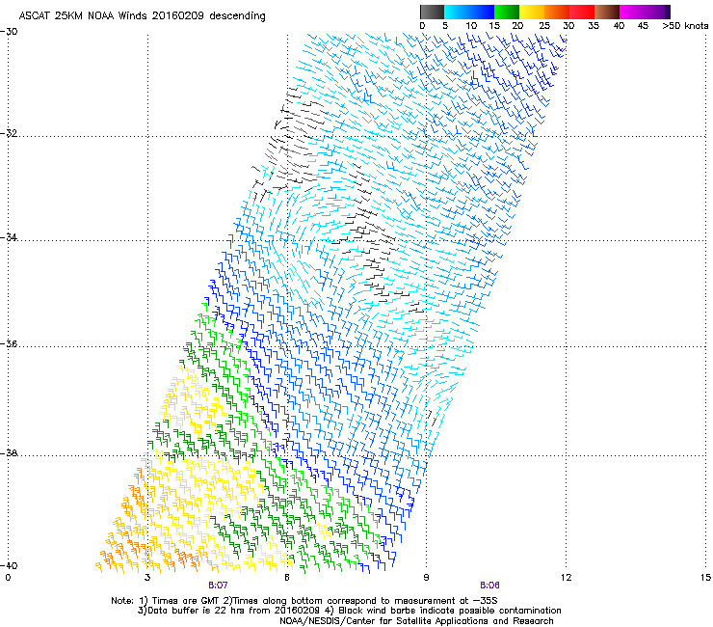
Task: Click the red 30-35 knots color bar segment
Action: 582,12
